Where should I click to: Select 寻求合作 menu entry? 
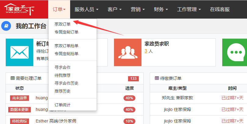coord(63,67)
